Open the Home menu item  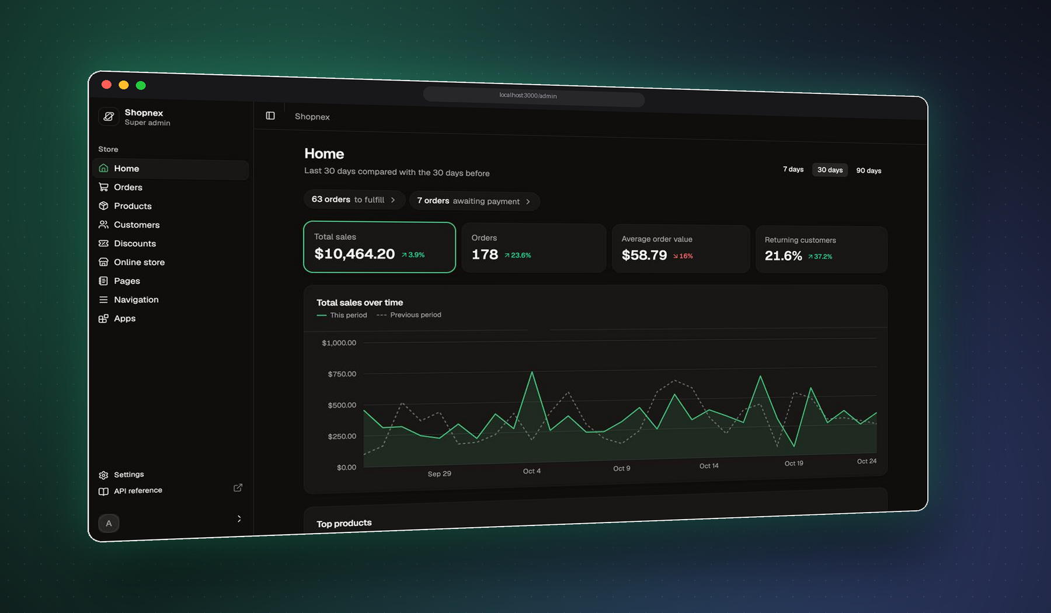170,169
